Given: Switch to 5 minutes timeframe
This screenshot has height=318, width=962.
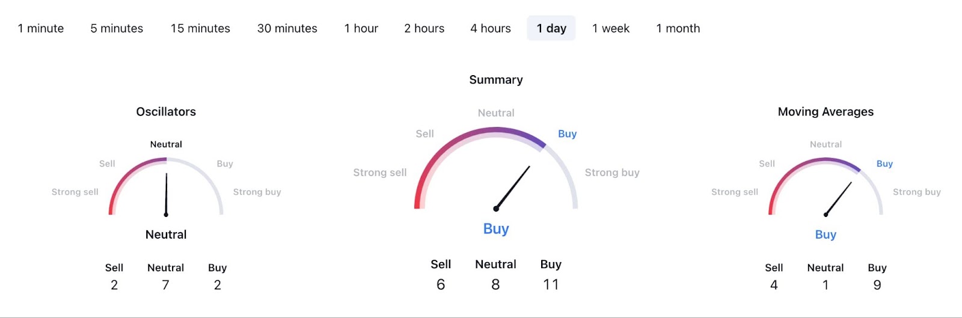Looking at the screenshot, I should 117,28.
